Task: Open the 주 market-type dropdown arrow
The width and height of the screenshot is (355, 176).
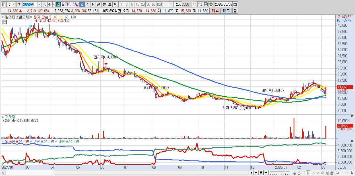Action: click(x=14, y=4)
